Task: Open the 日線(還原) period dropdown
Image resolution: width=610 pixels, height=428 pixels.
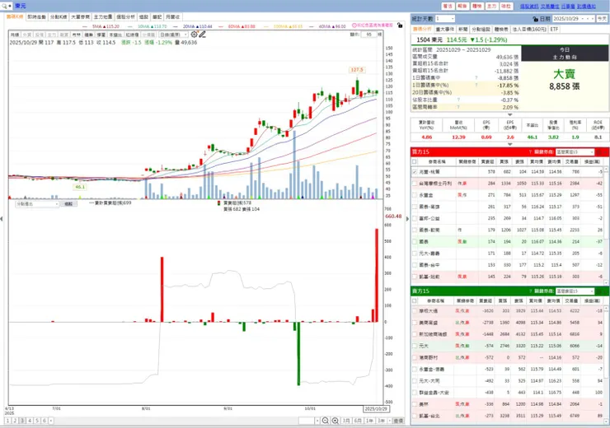Action: [174, 35]
